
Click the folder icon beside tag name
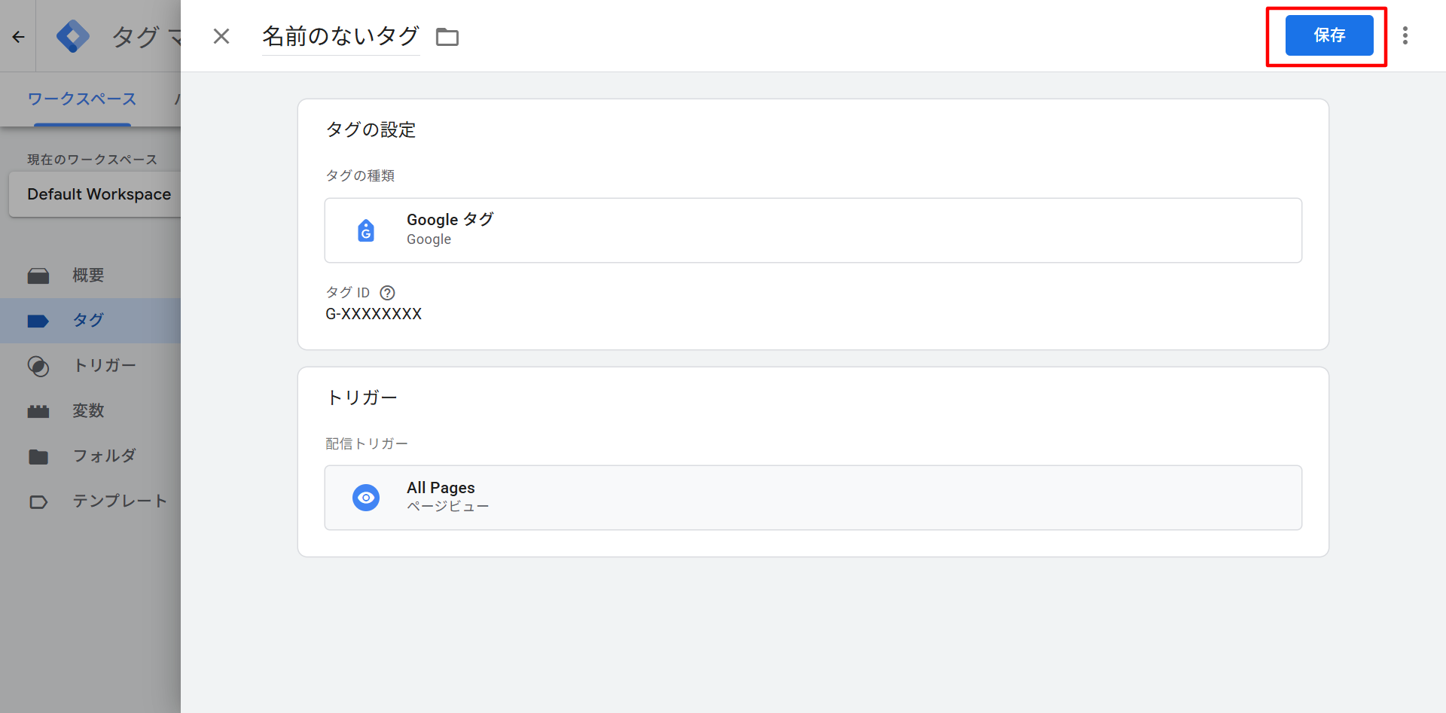pos(447,37)
